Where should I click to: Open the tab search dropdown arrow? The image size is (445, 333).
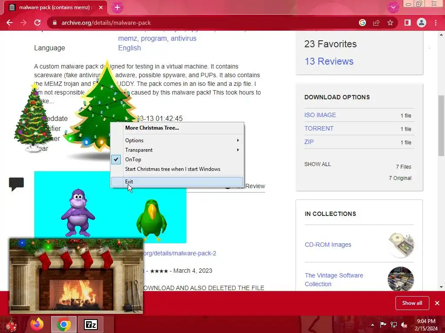[x=393, y=7]
